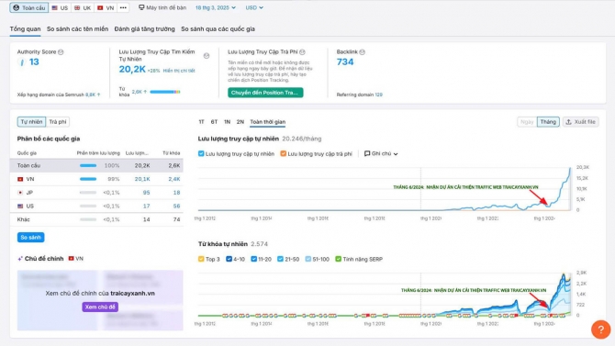Click VN traffic value 20,1K
This screenshot has height=346, width=615.
click(142, 179)
